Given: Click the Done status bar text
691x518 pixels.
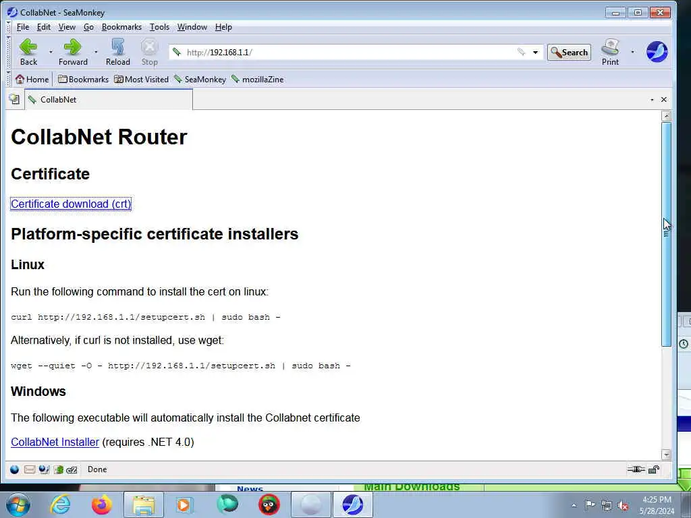Looking at the screenshot, I should [97, 469].
